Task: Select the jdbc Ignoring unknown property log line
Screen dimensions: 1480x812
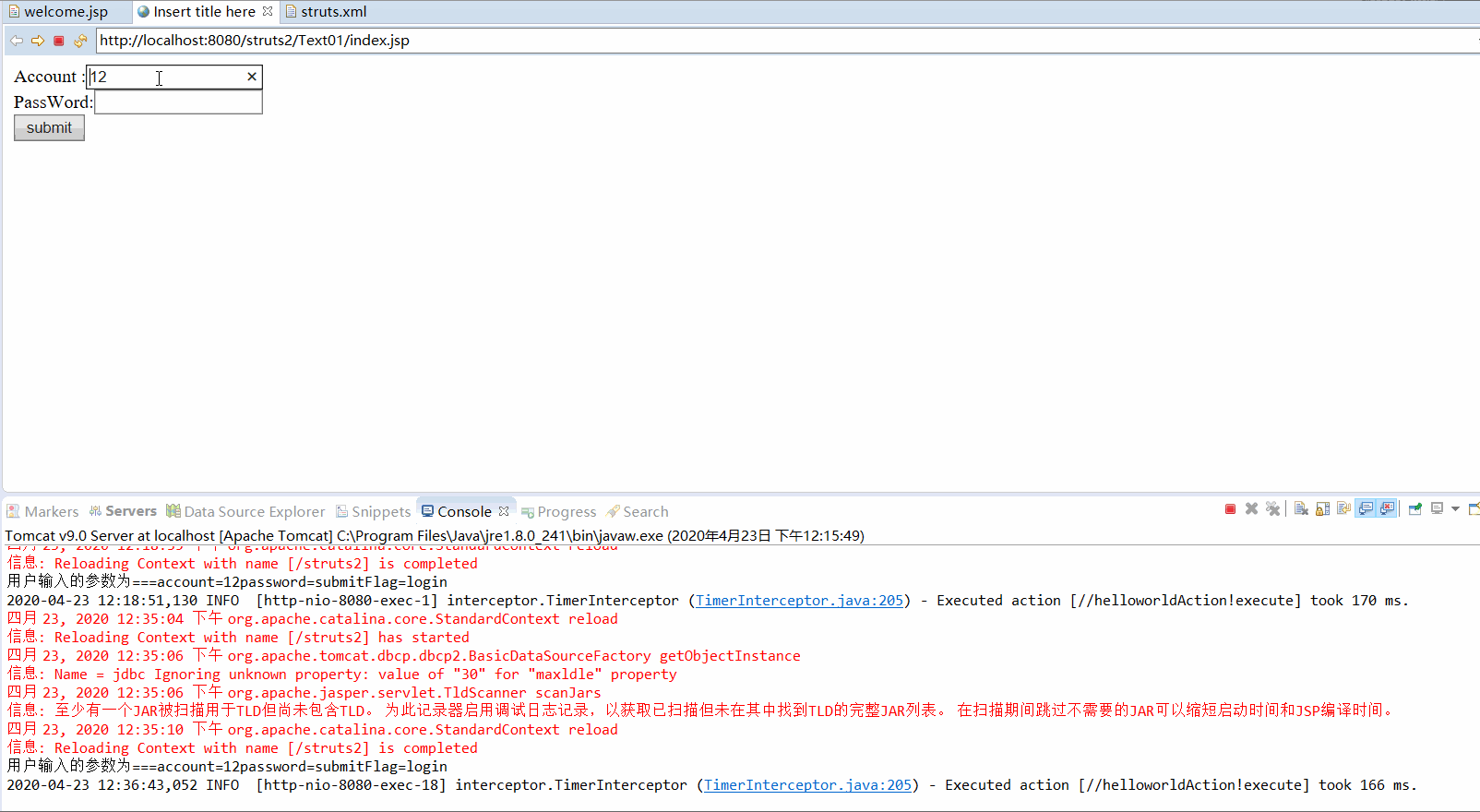Action: (341, 675)
